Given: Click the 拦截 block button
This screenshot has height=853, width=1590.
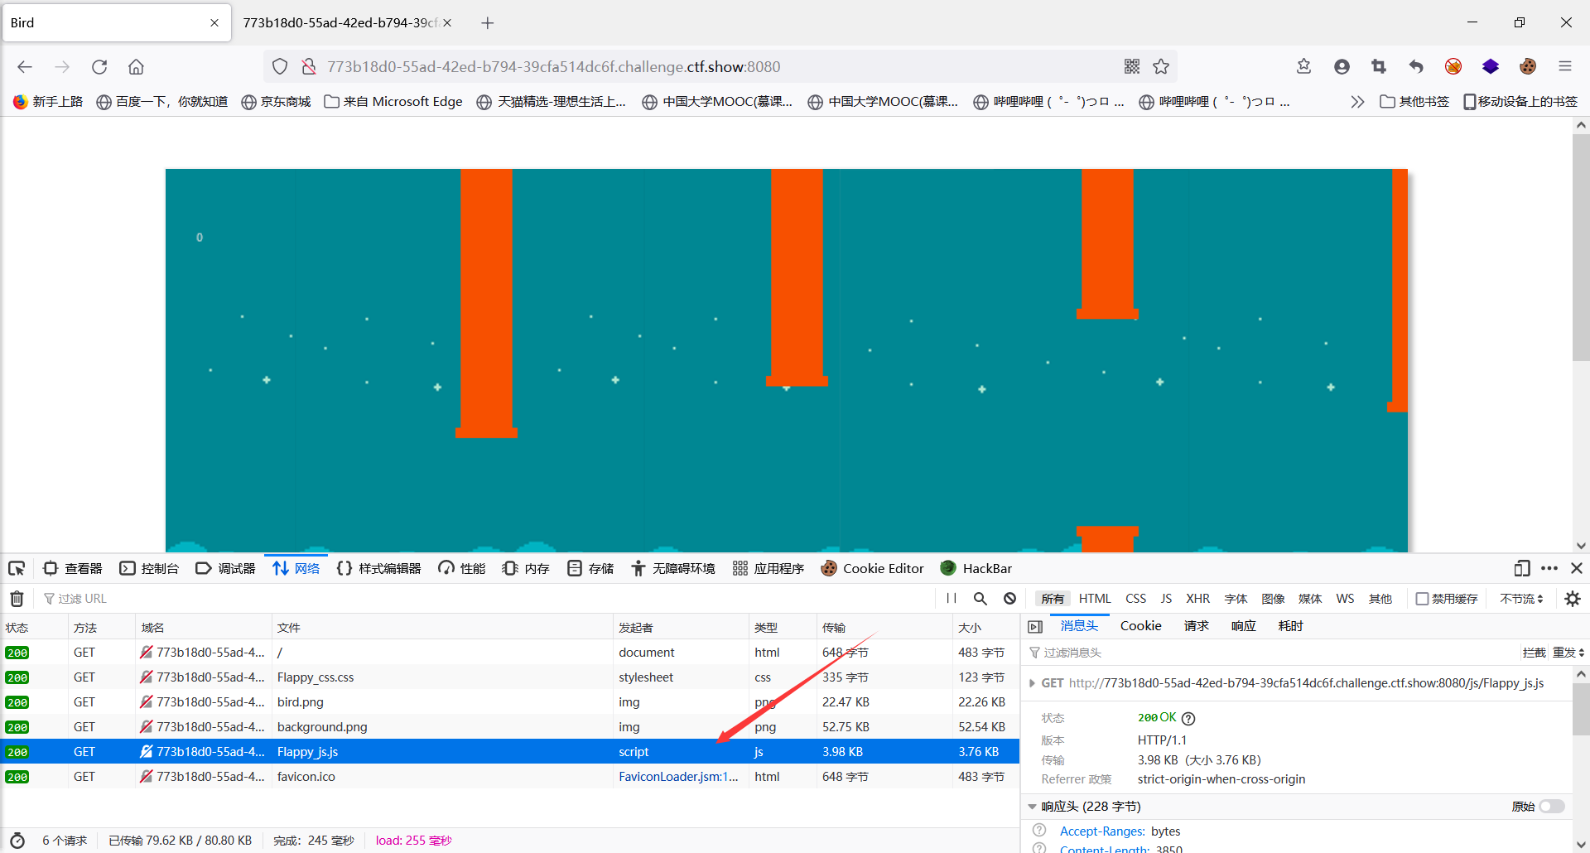Looking at the screenshot, I should [1534, 653].
